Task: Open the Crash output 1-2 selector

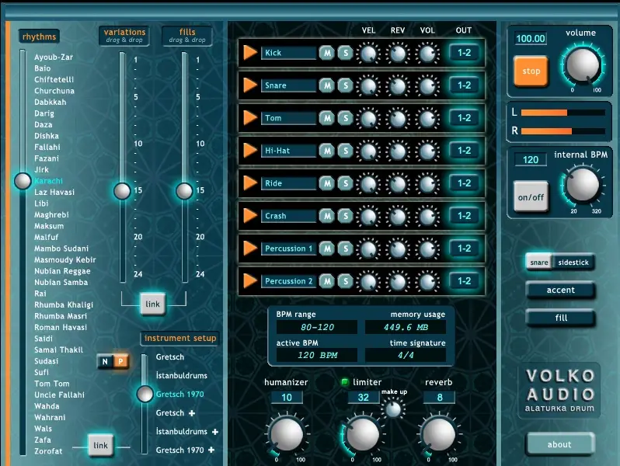Action: pos(464,216)
